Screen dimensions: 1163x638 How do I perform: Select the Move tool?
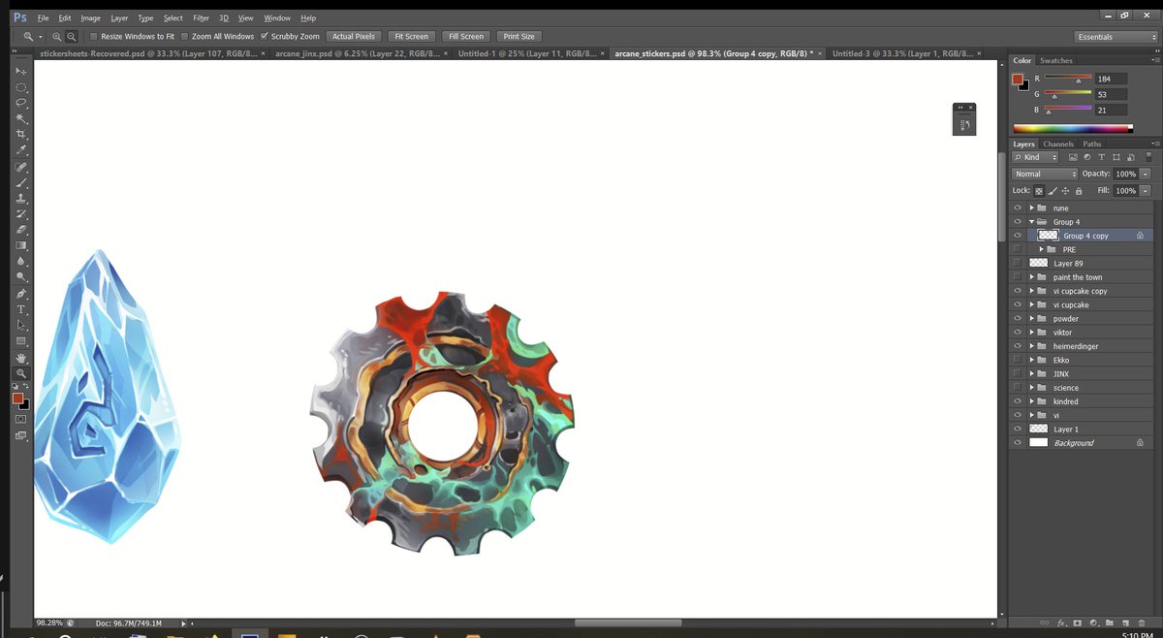tap(20, 71)
